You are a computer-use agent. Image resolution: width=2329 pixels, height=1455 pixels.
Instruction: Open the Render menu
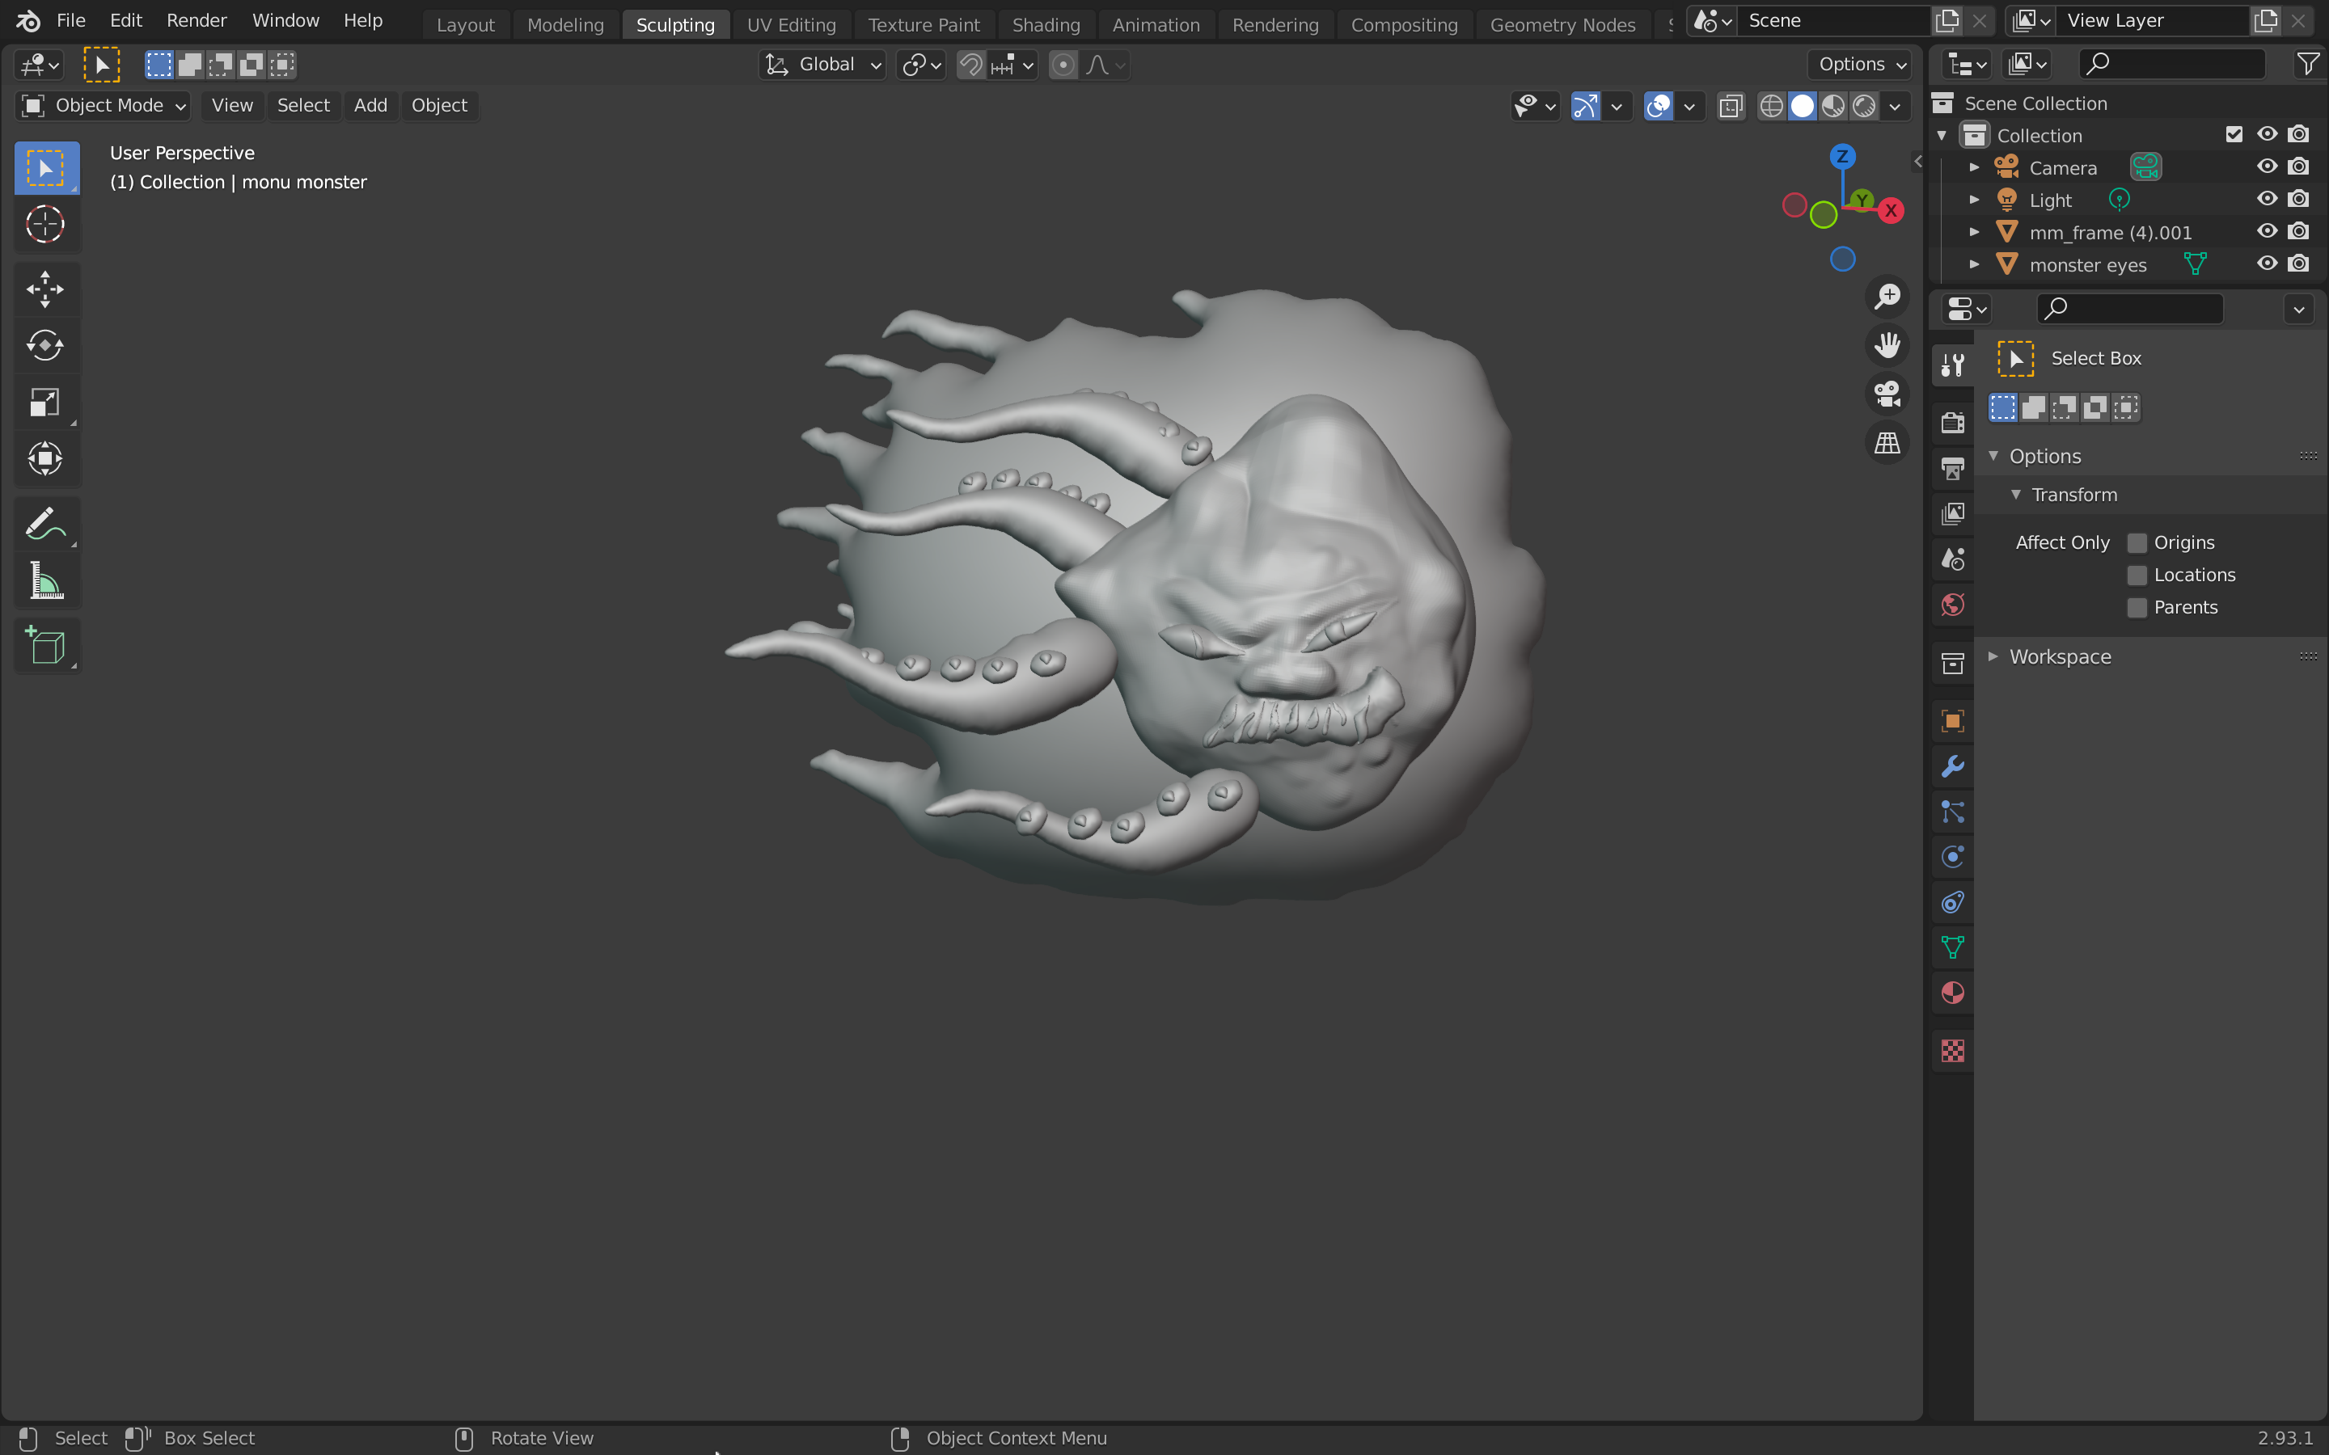point(197,20)
